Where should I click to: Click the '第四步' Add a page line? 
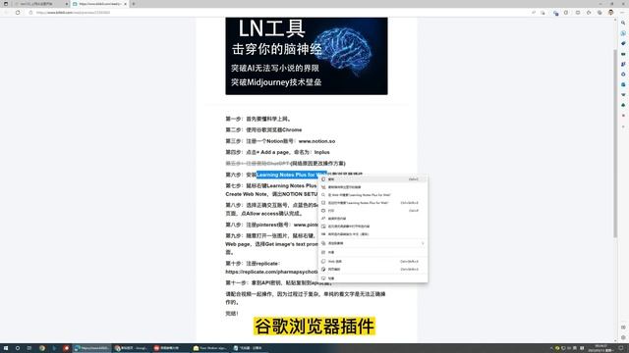coord(277,153)
